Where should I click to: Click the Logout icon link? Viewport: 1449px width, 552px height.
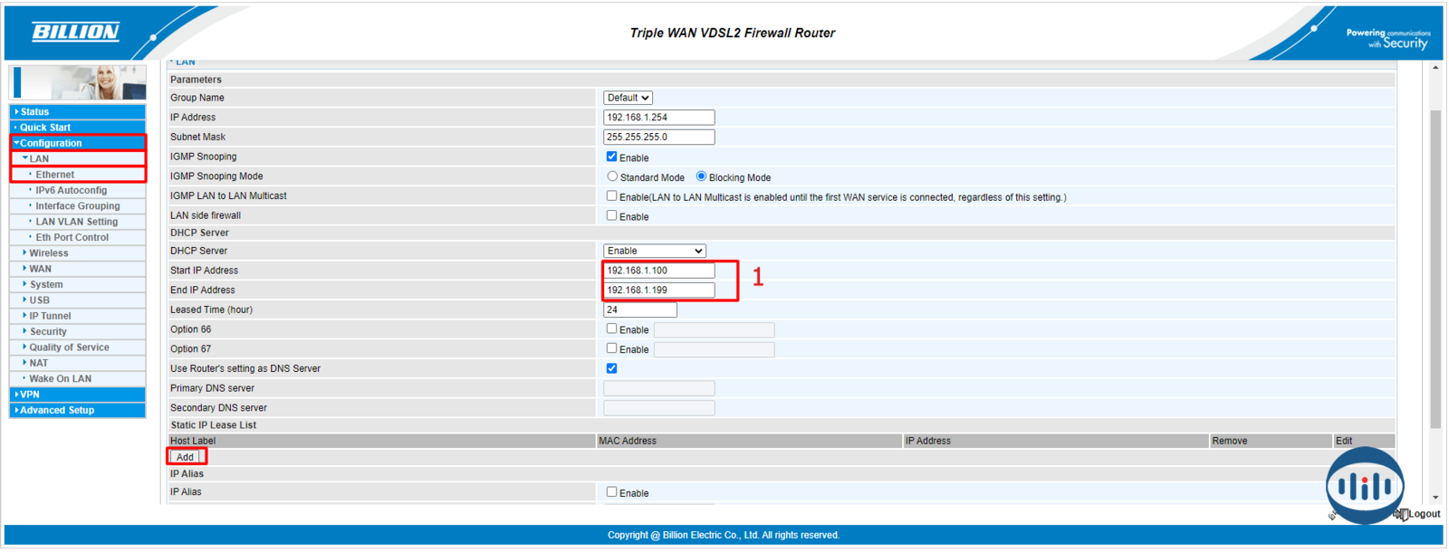(x=1417, y=514)
